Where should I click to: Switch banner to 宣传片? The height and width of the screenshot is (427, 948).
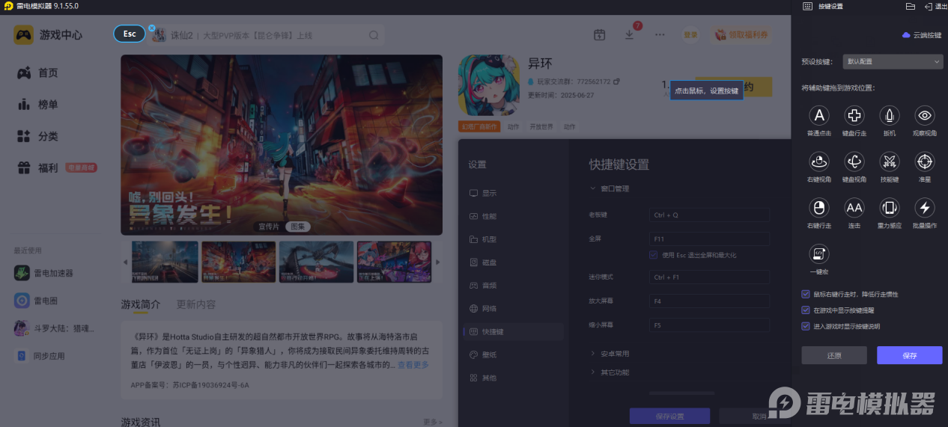[269, 227]
